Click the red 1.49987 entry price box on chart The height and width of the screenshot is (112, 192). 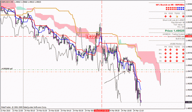point(92,36)
